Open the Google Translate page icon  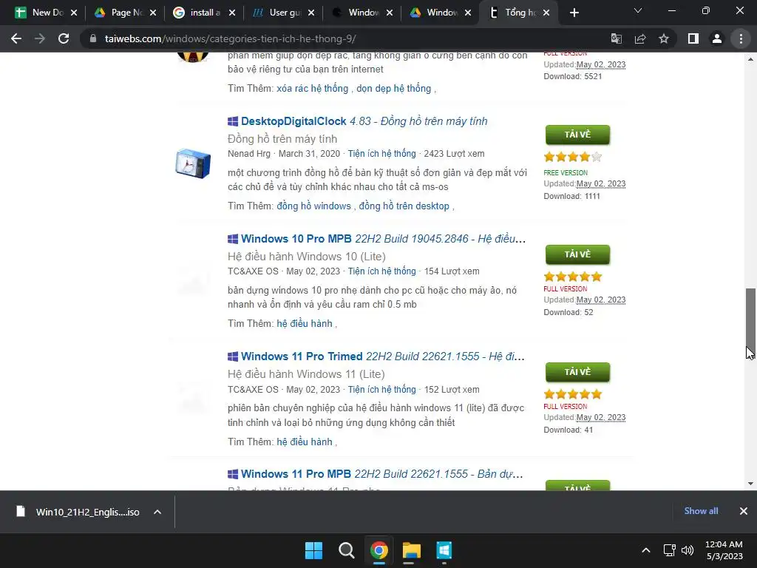click(x=617, y=38)
